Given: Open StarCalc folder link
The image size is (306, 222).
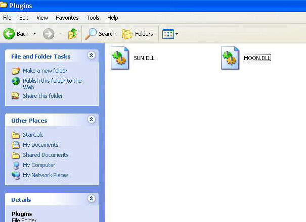Looking at the screenshot, I should [x=33, y=135].
